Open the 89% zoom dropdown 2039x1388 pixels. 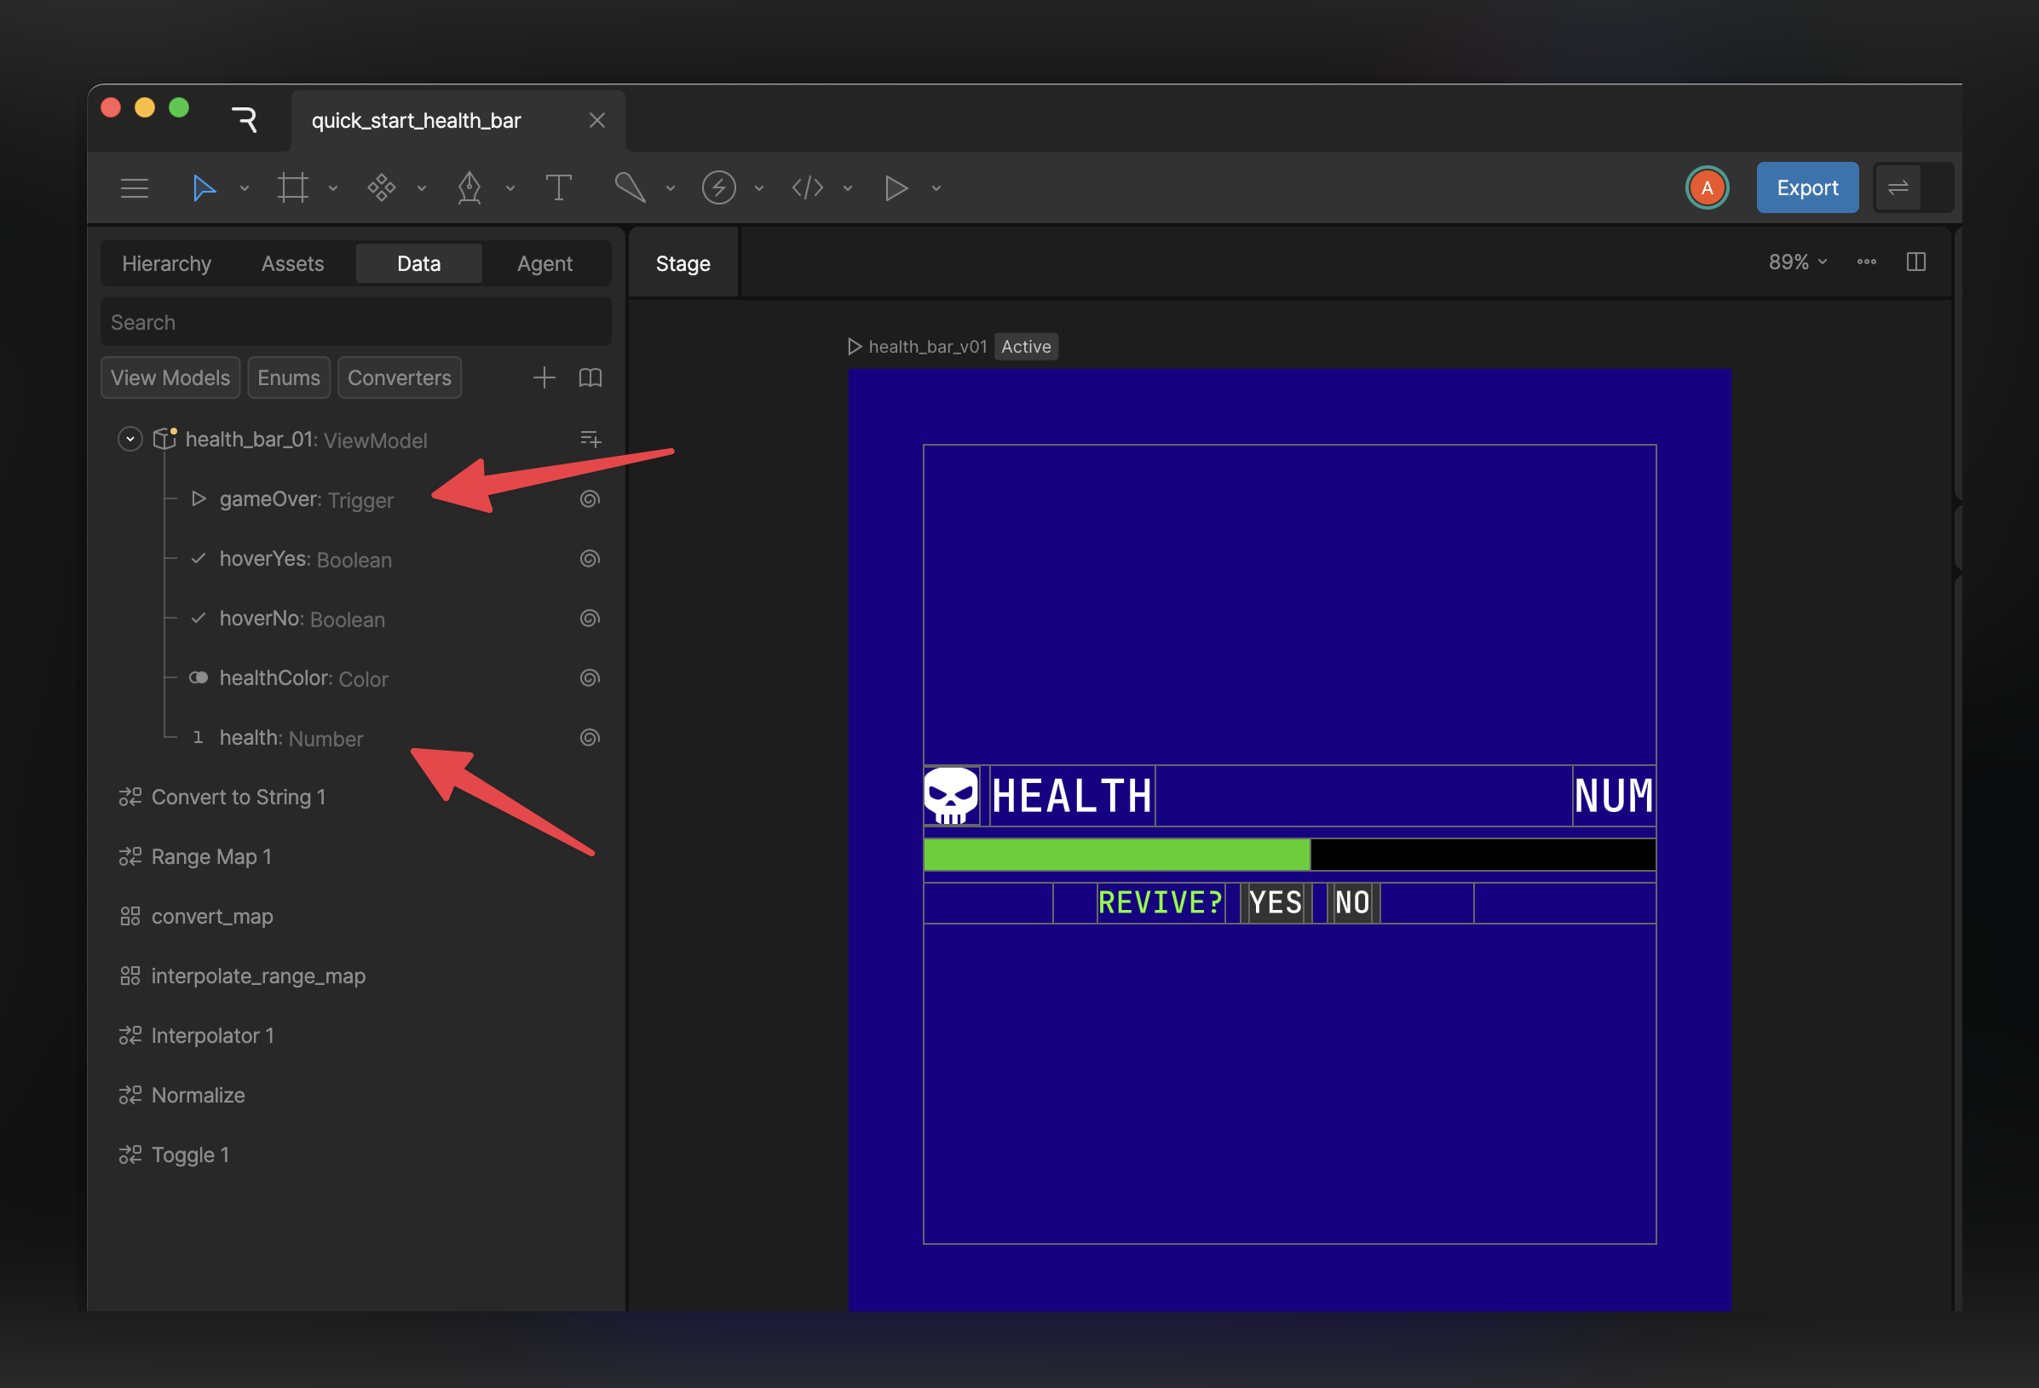pos(1797,262)
